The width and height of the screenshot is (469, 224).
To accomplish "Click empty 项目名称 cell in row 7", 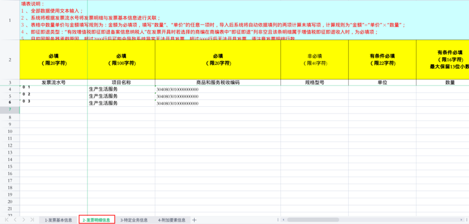I will 121,110.
